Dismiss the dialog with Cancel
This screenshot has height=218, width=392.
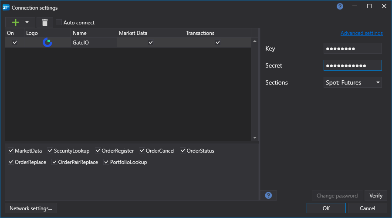tap(367, 208)
